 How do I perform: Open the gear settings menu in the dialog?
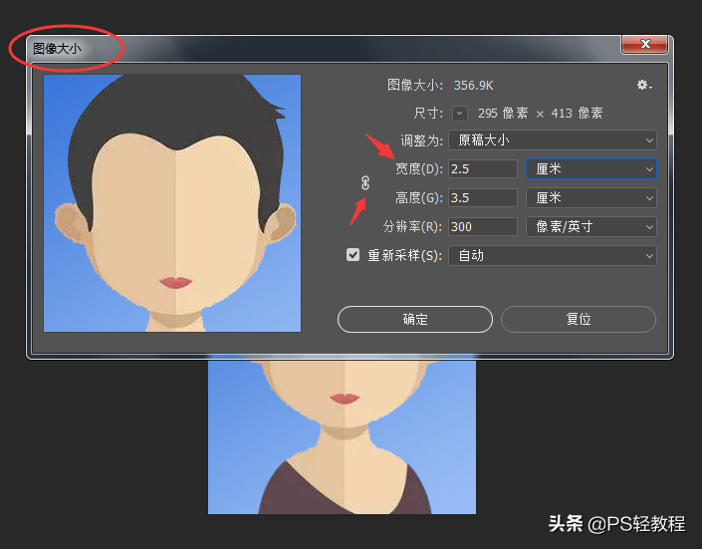[x=643, y=86]
